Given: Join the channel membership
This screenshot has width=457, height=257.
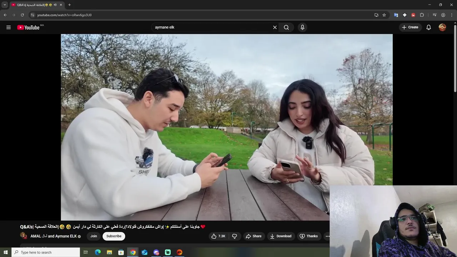Looking at the screenshot, I should (x=94, y=236).
